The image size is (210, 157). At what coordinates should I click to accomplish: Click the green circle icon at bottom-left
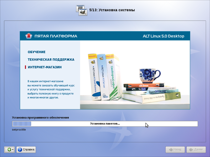click(x=9, y=150)
